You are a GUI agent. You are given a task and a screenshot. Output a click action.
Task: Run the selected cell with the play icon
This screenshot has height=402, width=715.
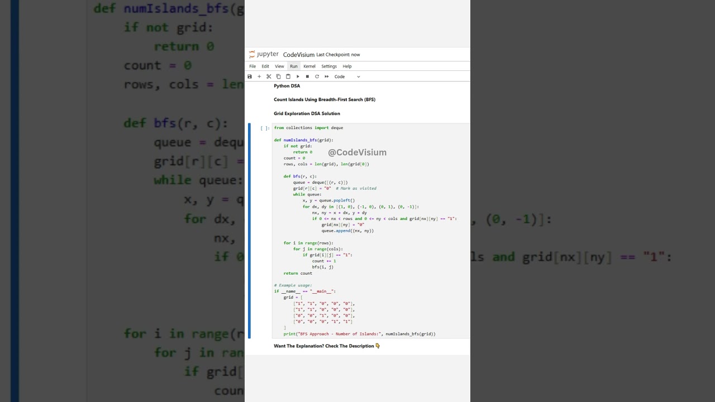[298, 76]
